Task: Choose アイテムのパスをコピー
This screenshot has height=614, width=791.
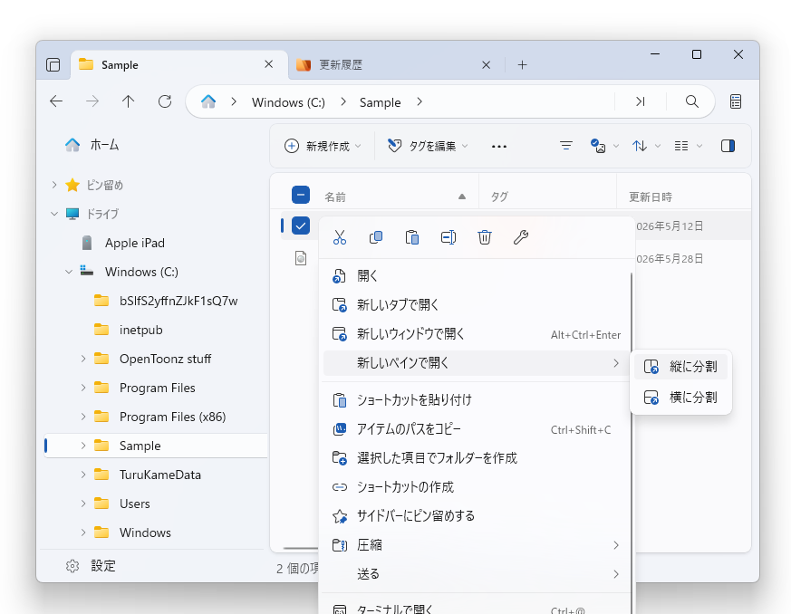Action: (477, 429)
